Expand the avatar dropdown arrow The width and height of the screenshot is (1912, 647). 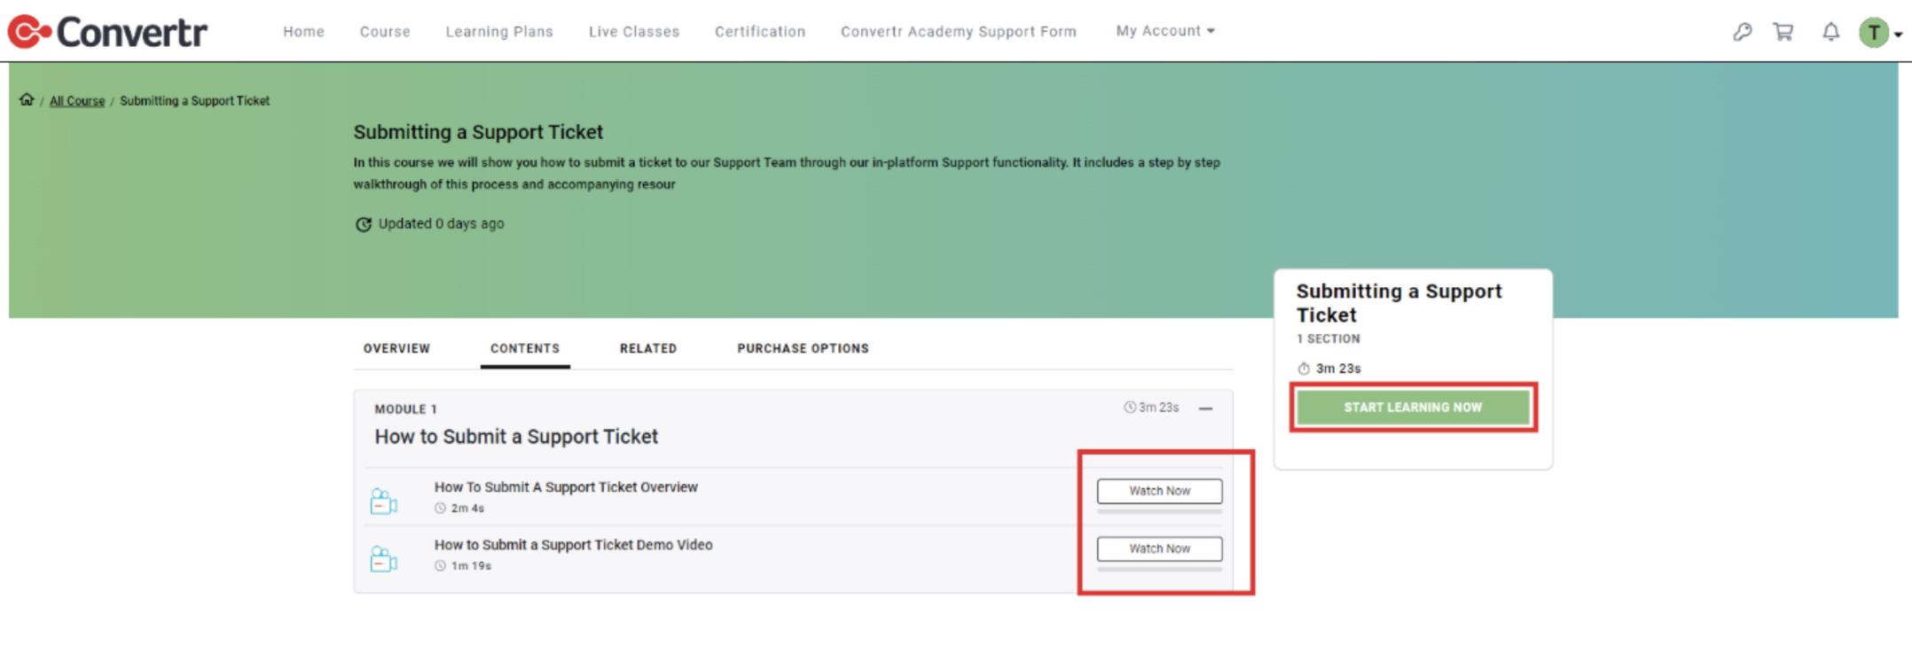(x=1898, y=35)
